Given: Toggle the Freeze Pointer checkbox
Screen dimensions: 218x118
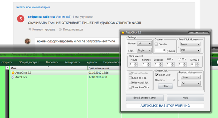Looking at the screenshot, I should 130,73.
